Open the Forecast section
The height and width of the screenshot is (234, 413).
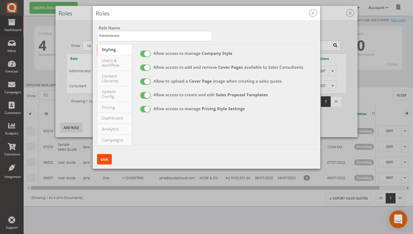(12, 66)
